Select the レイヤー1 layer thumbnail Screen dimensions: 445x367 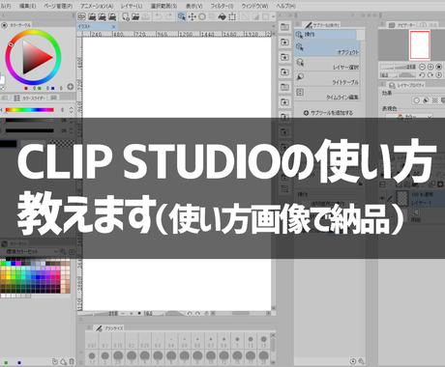pyautogui.click(x=401, y=198)
